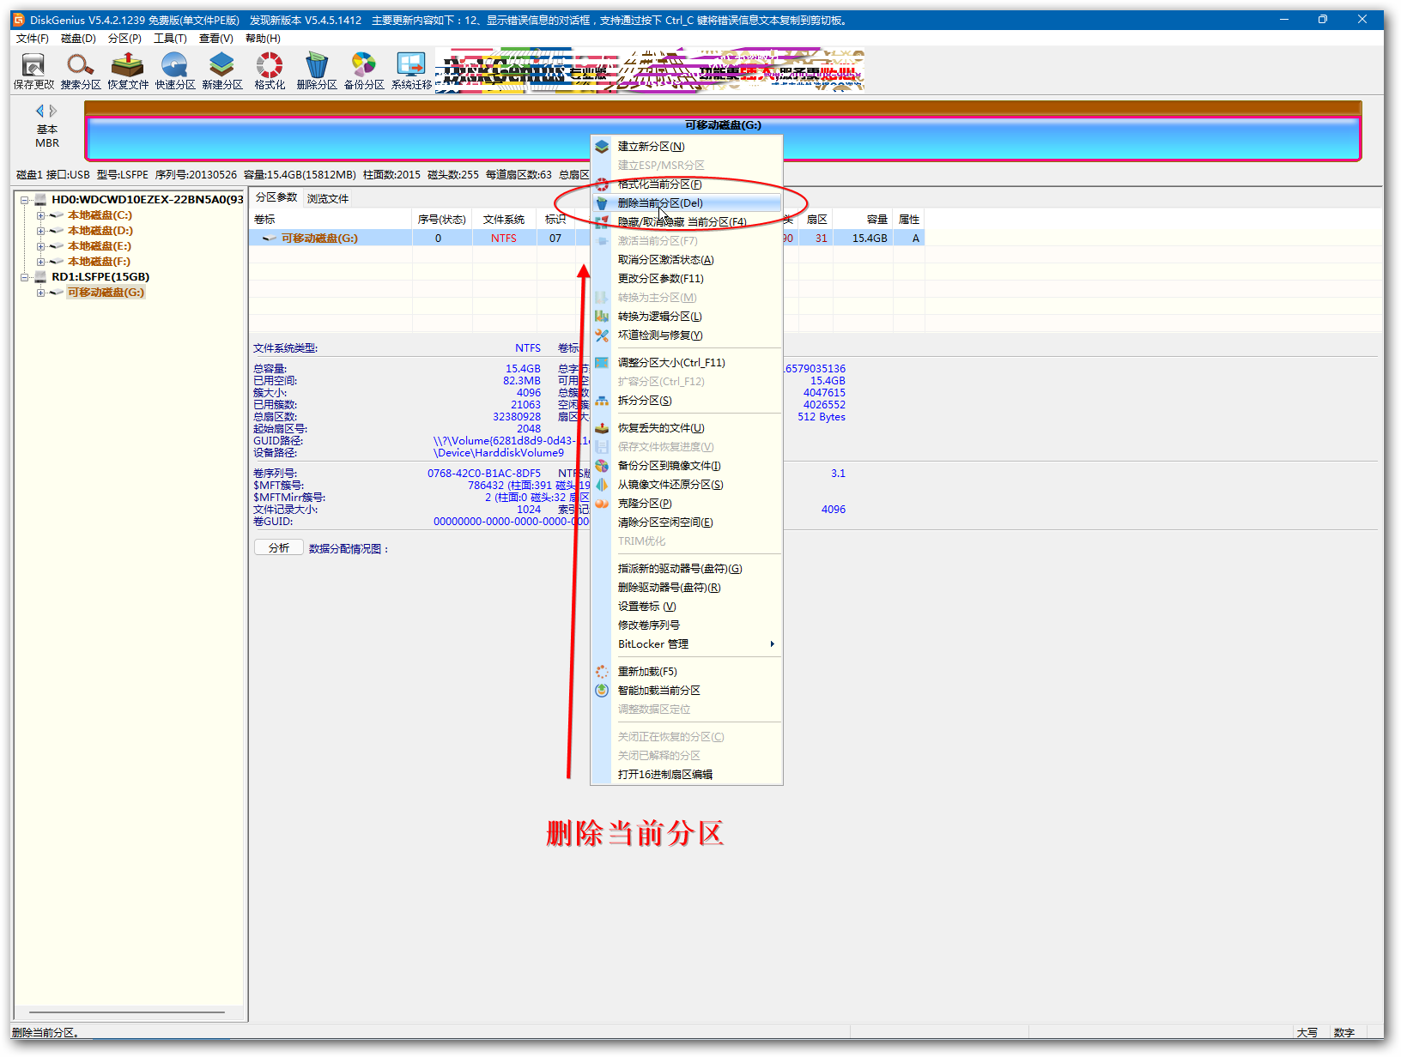1401x1057 pixels.
Task: Click the HD0 hard disk icon in the tree
Action: [40, 200]
